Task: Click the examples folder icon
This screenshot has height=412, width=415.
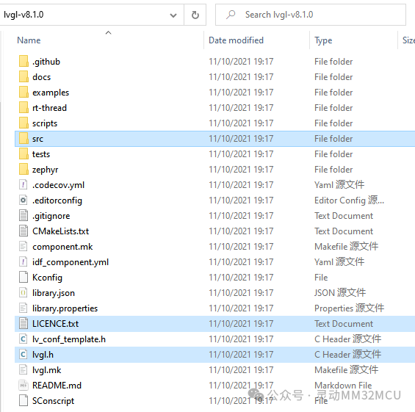Action: 24,93
